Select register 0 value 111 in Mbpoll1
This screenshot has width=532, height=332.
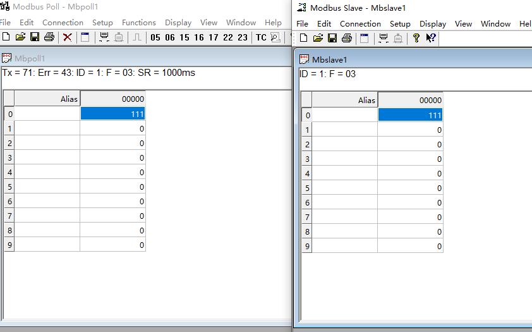point(112,114)
